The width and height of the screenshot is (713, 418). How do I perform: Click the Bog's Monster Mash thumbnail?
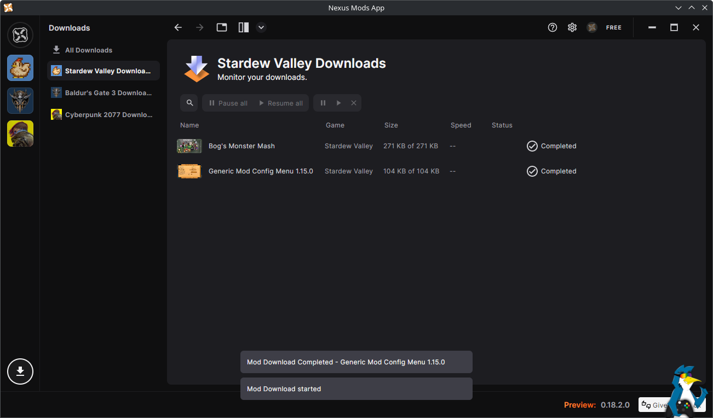(x=189, y=146)
